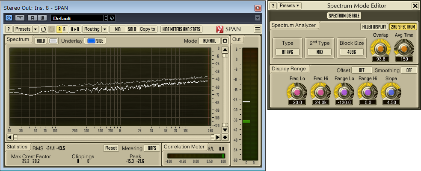The image size is (421, 171).
Task: Select the MID channel group button
Action: point(118,29)
